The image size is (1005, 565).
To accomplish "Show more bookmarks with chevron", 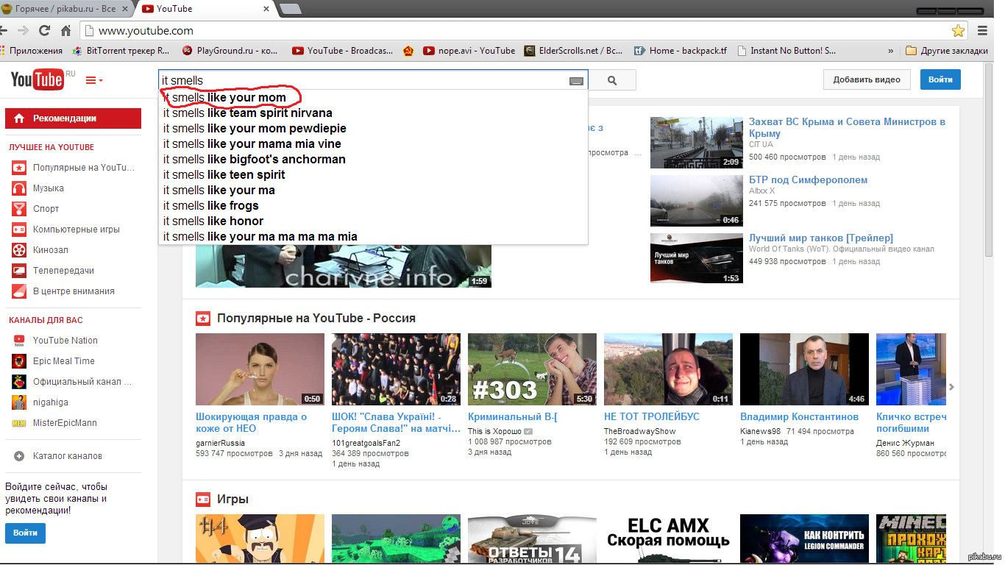I will pyautogui.click(x=891, y=51).
